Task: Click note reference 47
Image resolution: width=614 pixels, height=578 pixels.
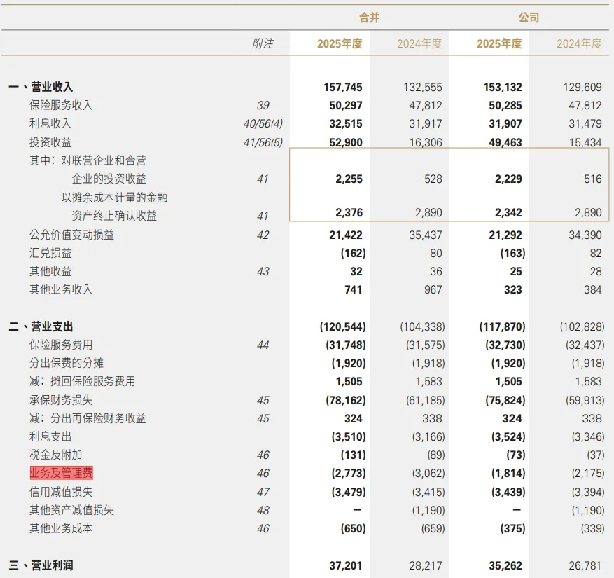Action: [x=263, y=493]
